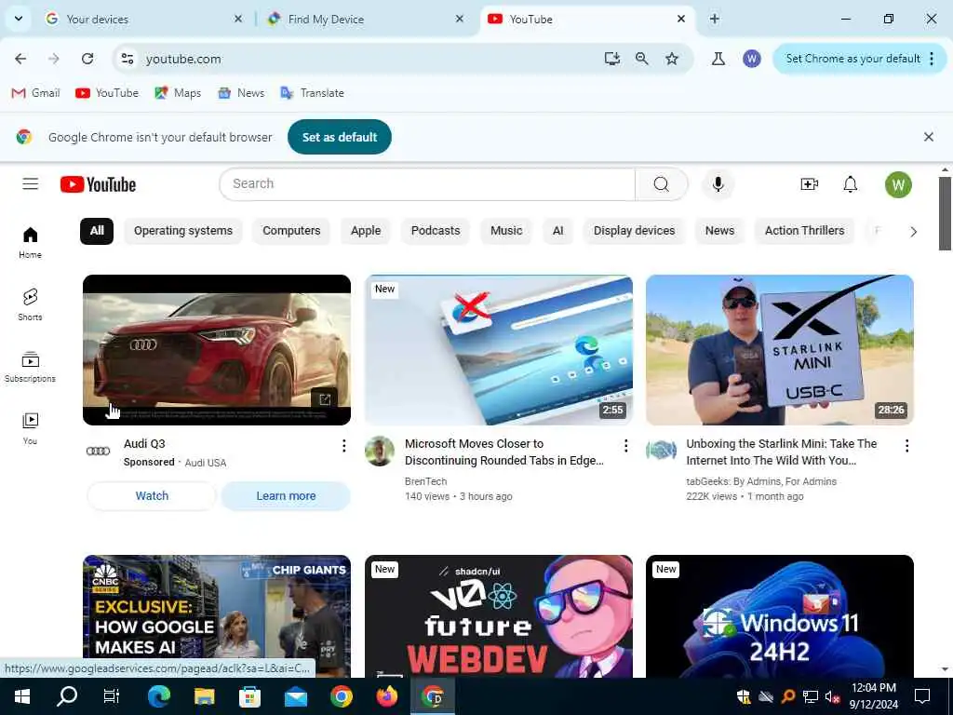Open Chrome zoom magnifier icon
Screen dimensions: 953x715
642,59
